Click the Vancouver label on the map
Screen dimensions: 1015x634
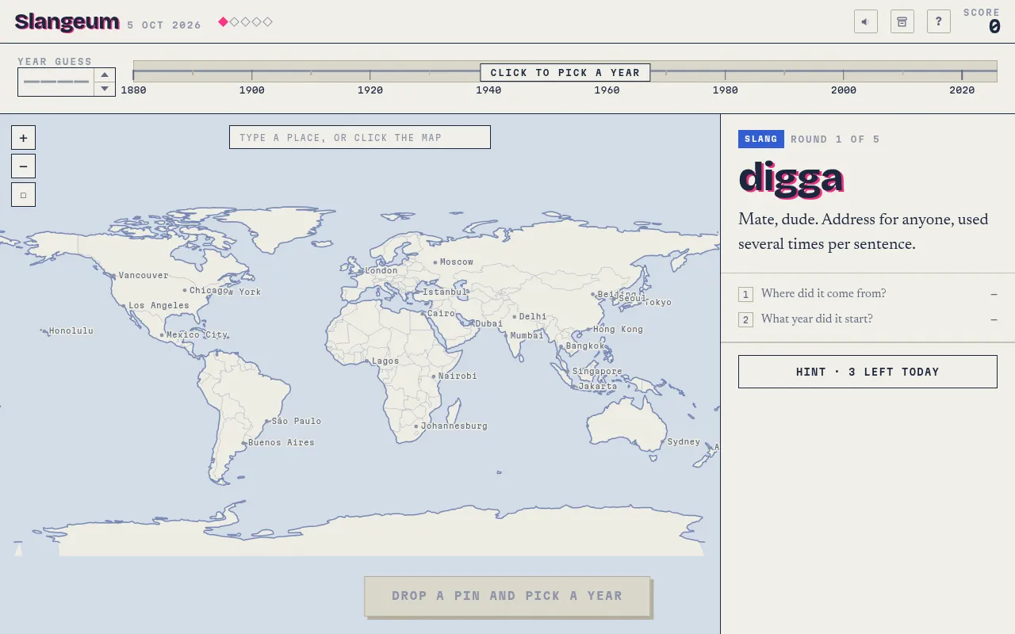[x=144, y=276]
